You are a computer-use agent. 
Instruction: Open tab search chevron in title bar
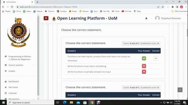tap(167, 2)
